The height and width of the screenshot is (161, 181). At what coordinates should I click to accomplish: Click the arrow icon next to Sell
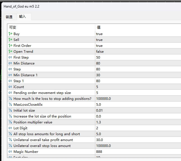pos(10,40)
